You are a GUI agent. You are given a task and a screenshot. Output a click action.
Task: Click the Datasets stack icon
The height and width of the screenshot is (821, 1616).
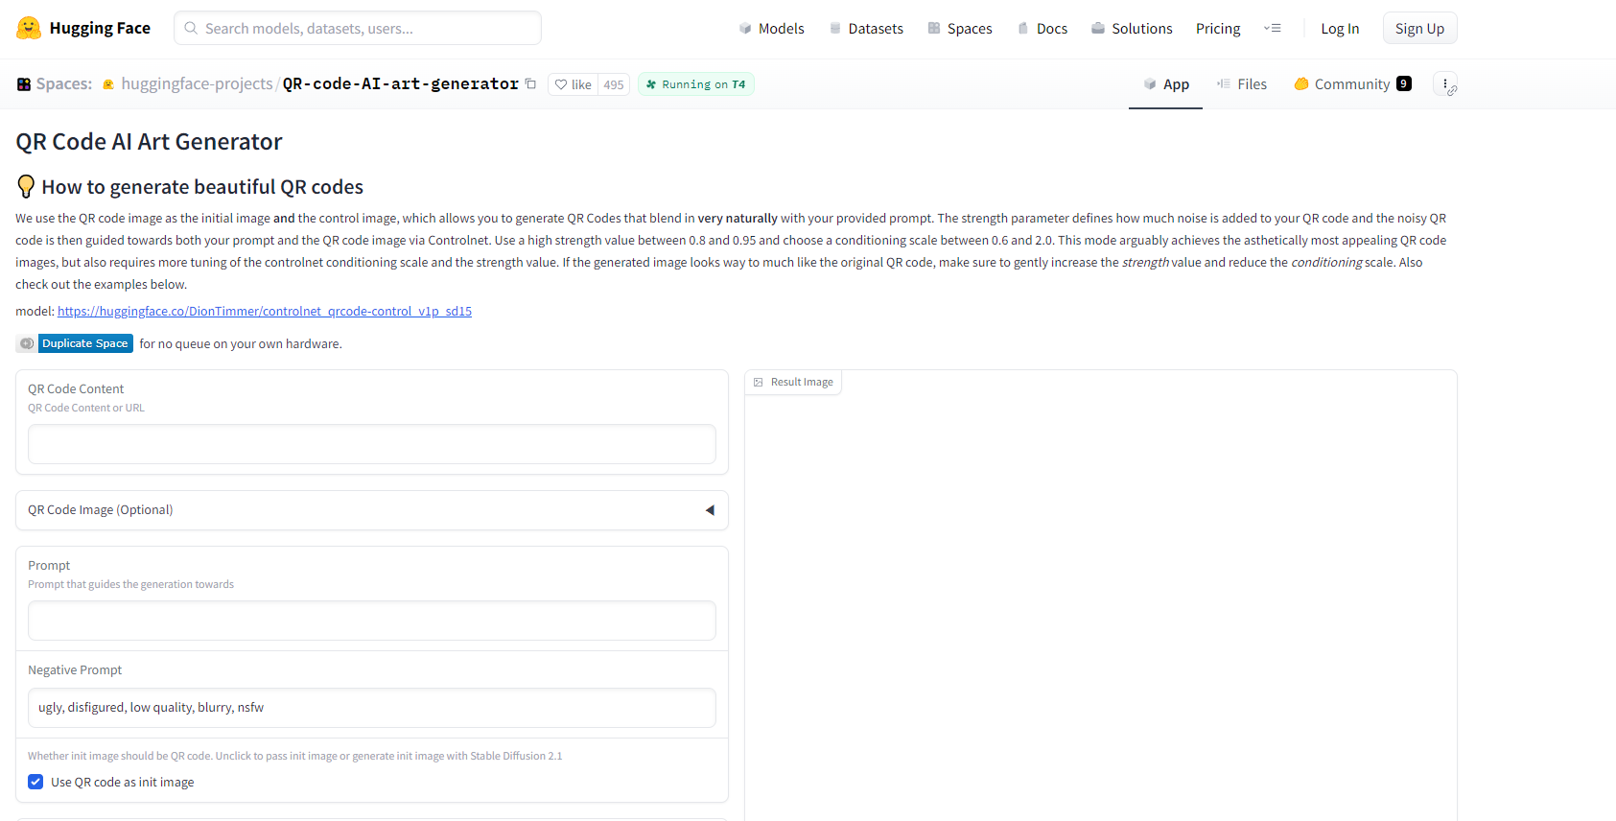(835, 28)
